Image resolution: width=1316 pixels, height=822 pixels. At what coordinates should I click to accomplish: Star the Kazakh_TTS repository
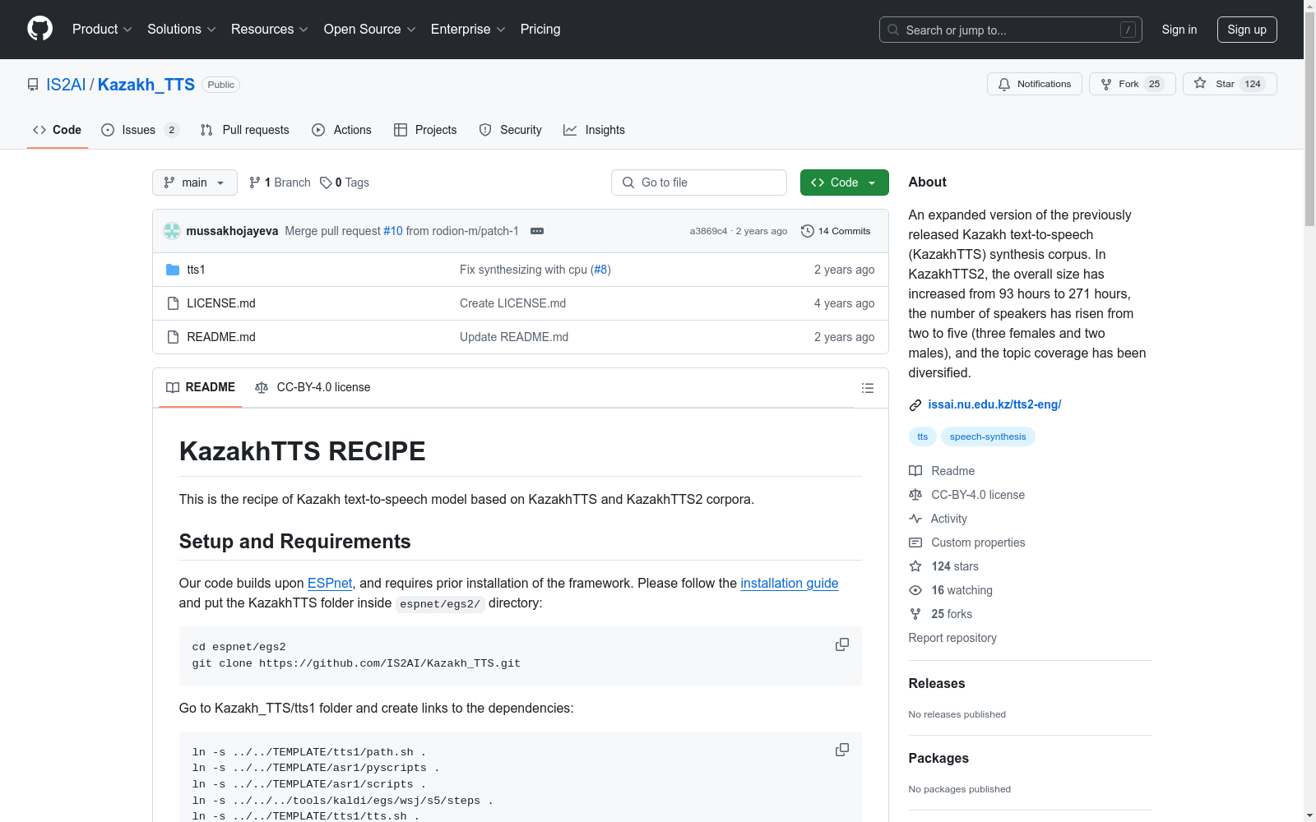click(1230, 84)
